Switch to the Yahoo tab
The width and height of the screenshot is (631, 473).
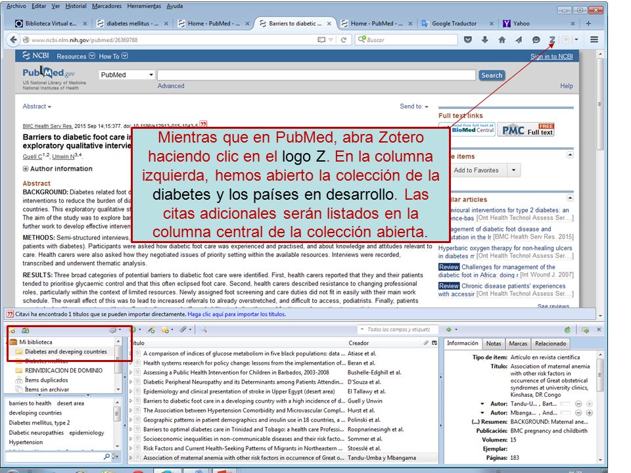[539, 24]
